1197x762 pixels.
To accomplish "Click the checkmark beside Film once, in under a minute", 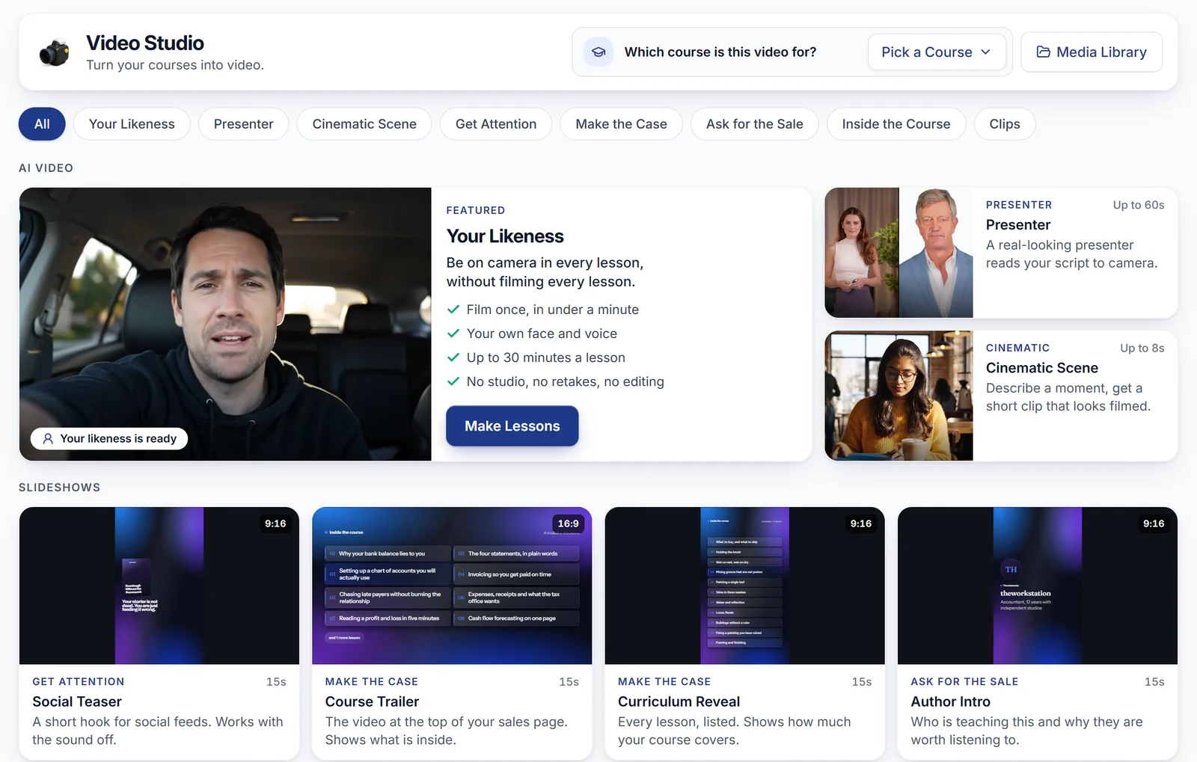I will pos(453,309).
